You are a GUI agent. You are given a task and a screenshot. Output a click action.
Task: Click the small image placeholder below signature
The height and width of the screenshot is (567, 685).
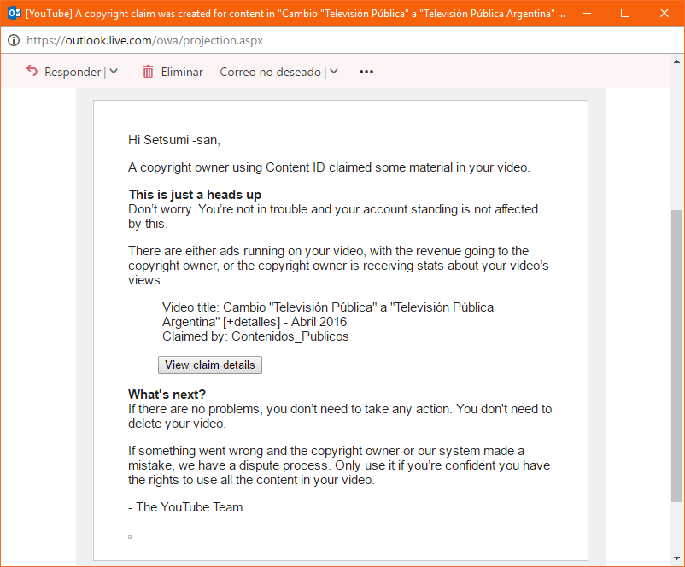tap(130, 537)
